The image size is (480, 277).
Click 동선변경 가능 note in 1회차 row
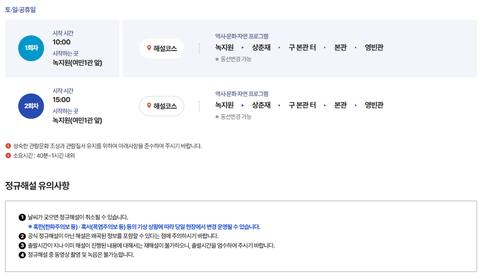[x=233, y=59]
